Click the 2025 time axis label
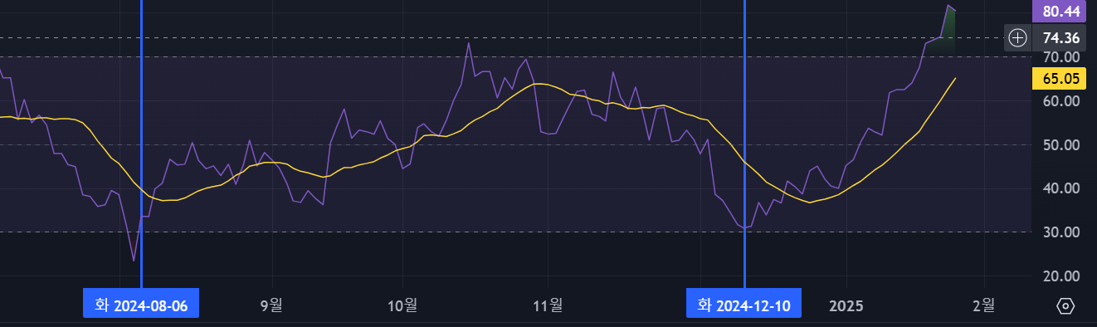The width and height of the screenshot is (1097, 327). point(846,306)
